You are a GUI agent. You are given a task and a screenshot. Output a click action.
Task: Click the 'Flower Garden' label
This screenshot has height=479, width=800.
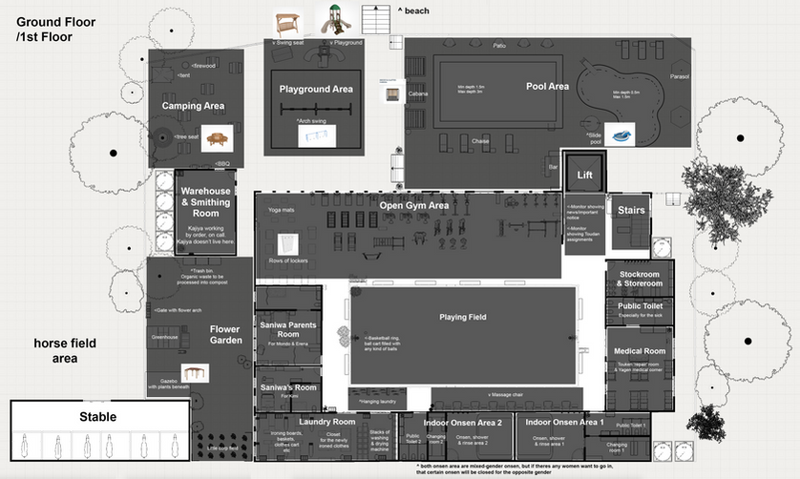pyautogui.click(x=225, y=335)
